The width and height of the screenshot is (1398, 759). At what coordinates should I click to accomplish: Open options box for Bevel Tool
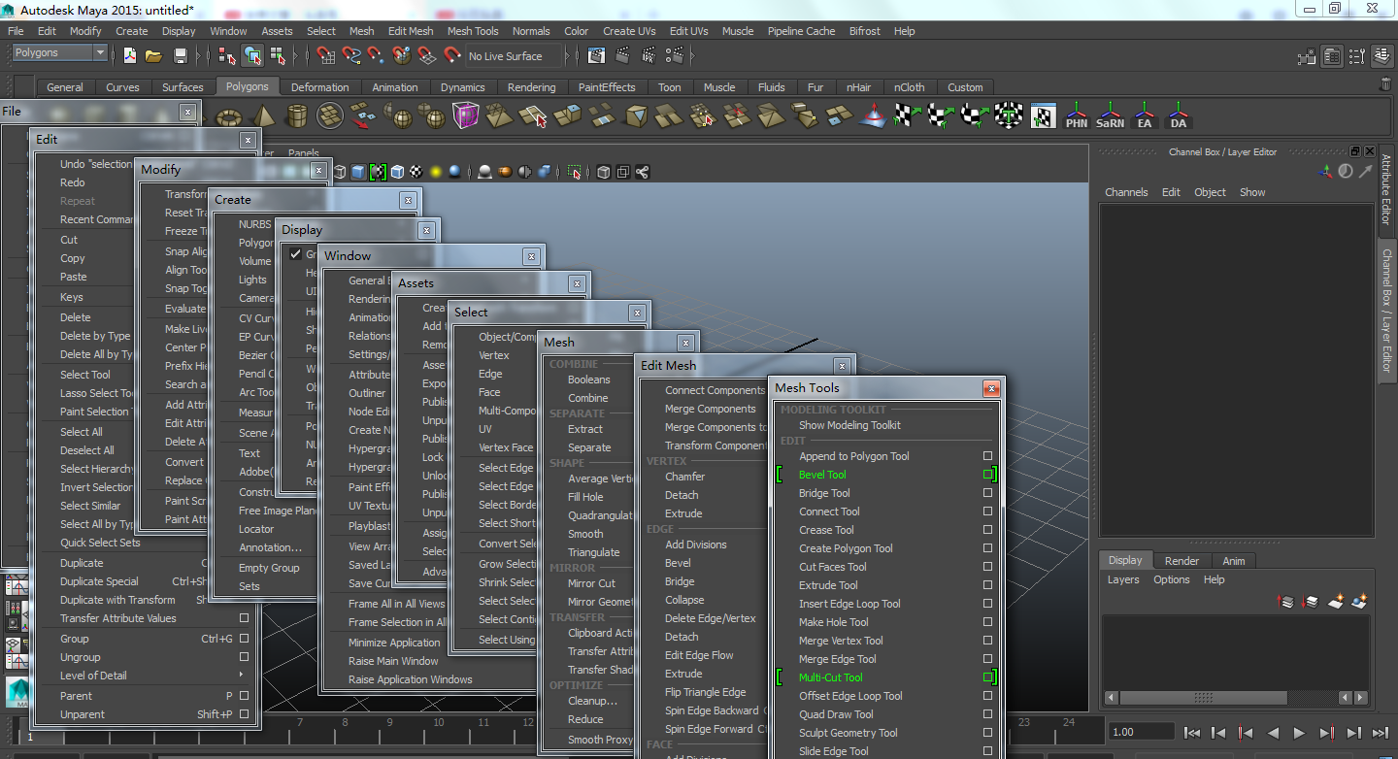pyautogui.click(x=987, y=475)
